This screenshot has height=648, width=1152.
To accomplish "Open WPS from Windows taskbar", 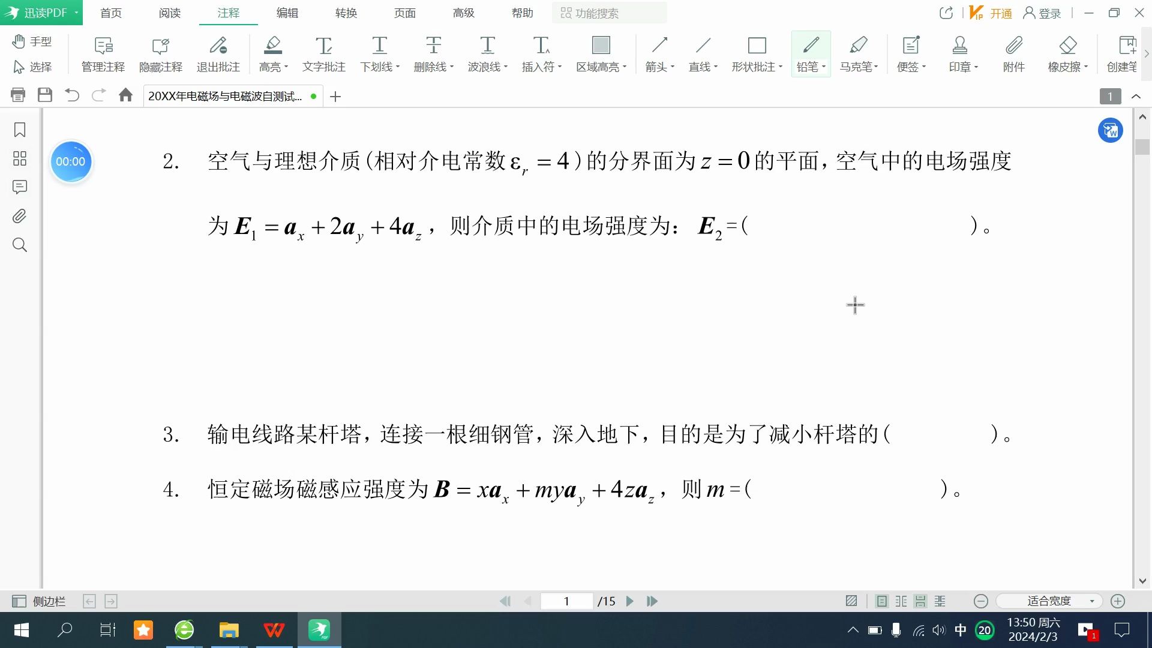I will click(274, 630).
